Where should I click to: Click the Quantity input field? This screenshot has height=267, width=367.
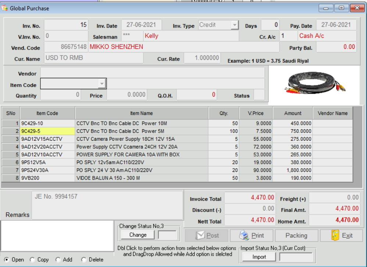pyautogui.click(x=60, y=95)
